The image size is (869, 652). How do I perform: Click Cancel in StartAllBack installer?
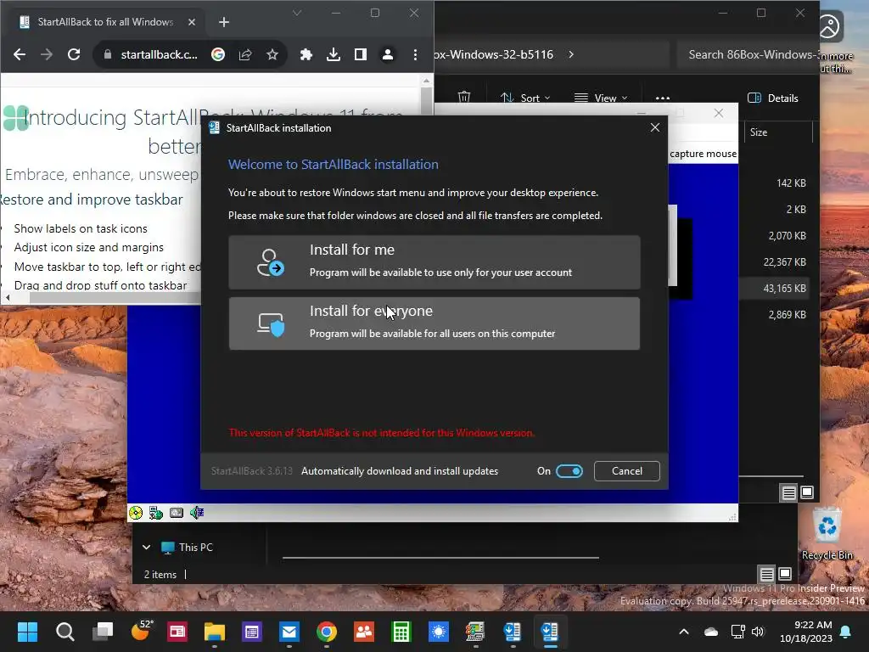pyautogui.click(x=627, y=470)
